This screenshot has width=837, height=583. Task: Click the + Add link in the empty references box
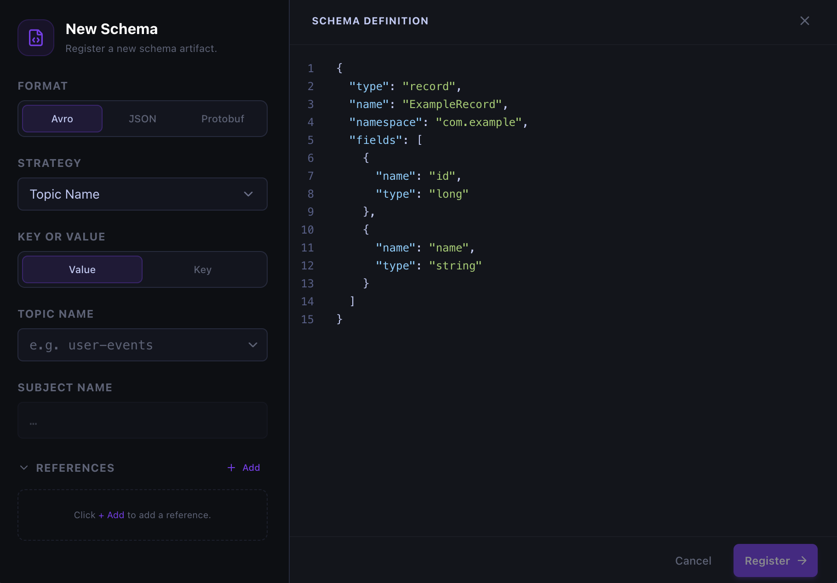pos(111,515)
